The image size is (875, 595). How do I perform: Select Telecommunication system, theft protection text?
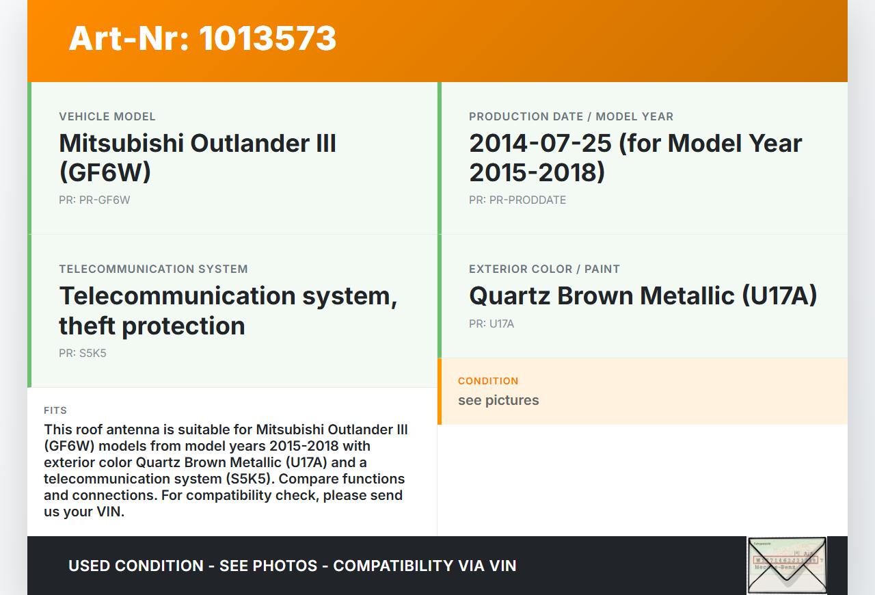tap(228, 310)
